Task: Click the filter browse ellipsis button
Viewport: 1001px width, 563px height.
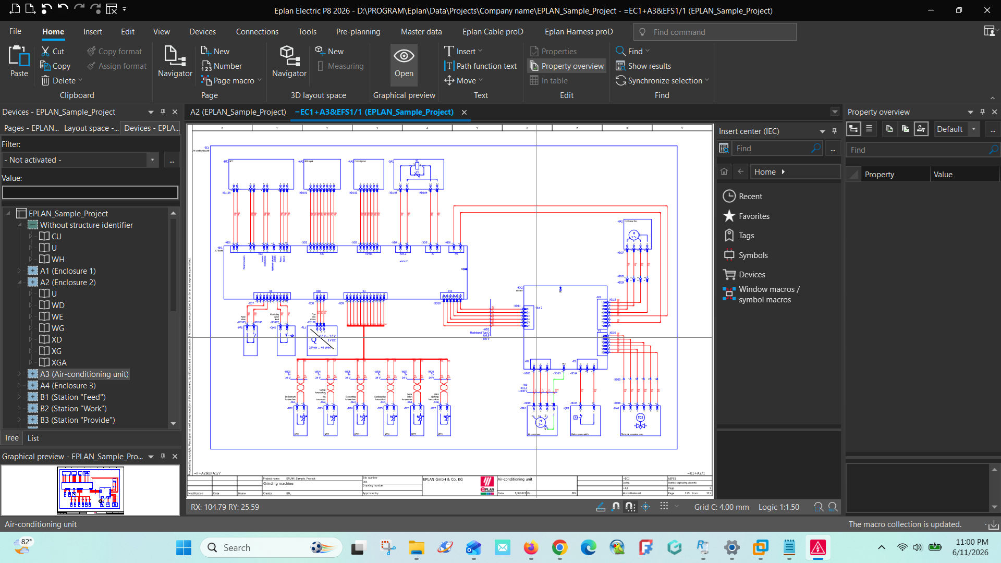Action: 172,160
